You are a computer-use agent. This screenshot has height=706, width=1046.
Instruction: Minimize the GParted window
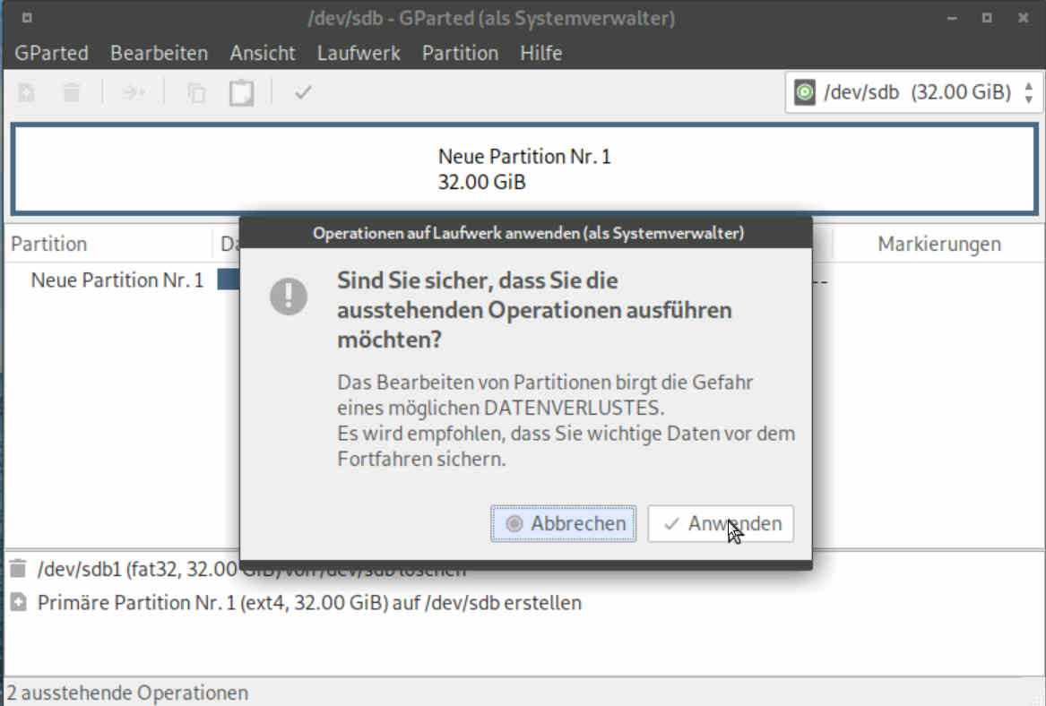(952, 18)
